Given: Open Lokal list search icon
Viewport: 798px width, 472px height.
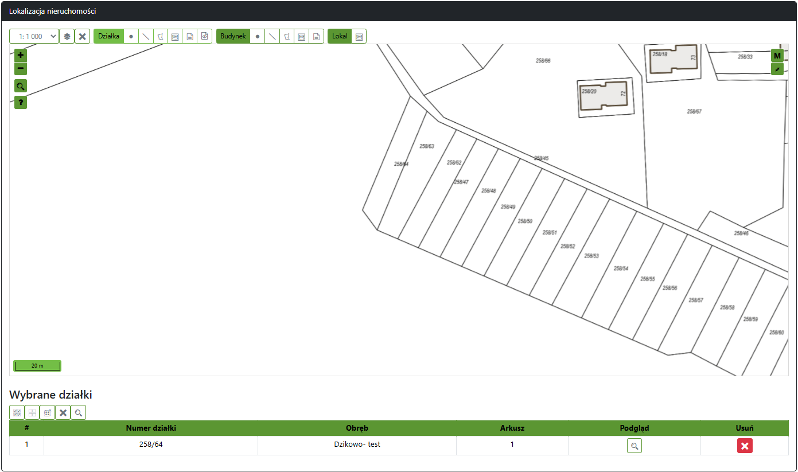Looking at the screenshot, I should pos(359,36).
